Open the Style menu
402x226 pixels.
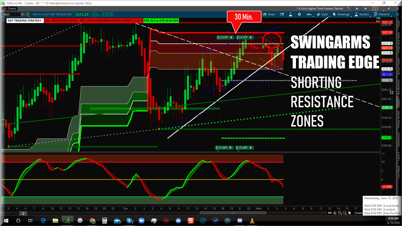point(322,14)
